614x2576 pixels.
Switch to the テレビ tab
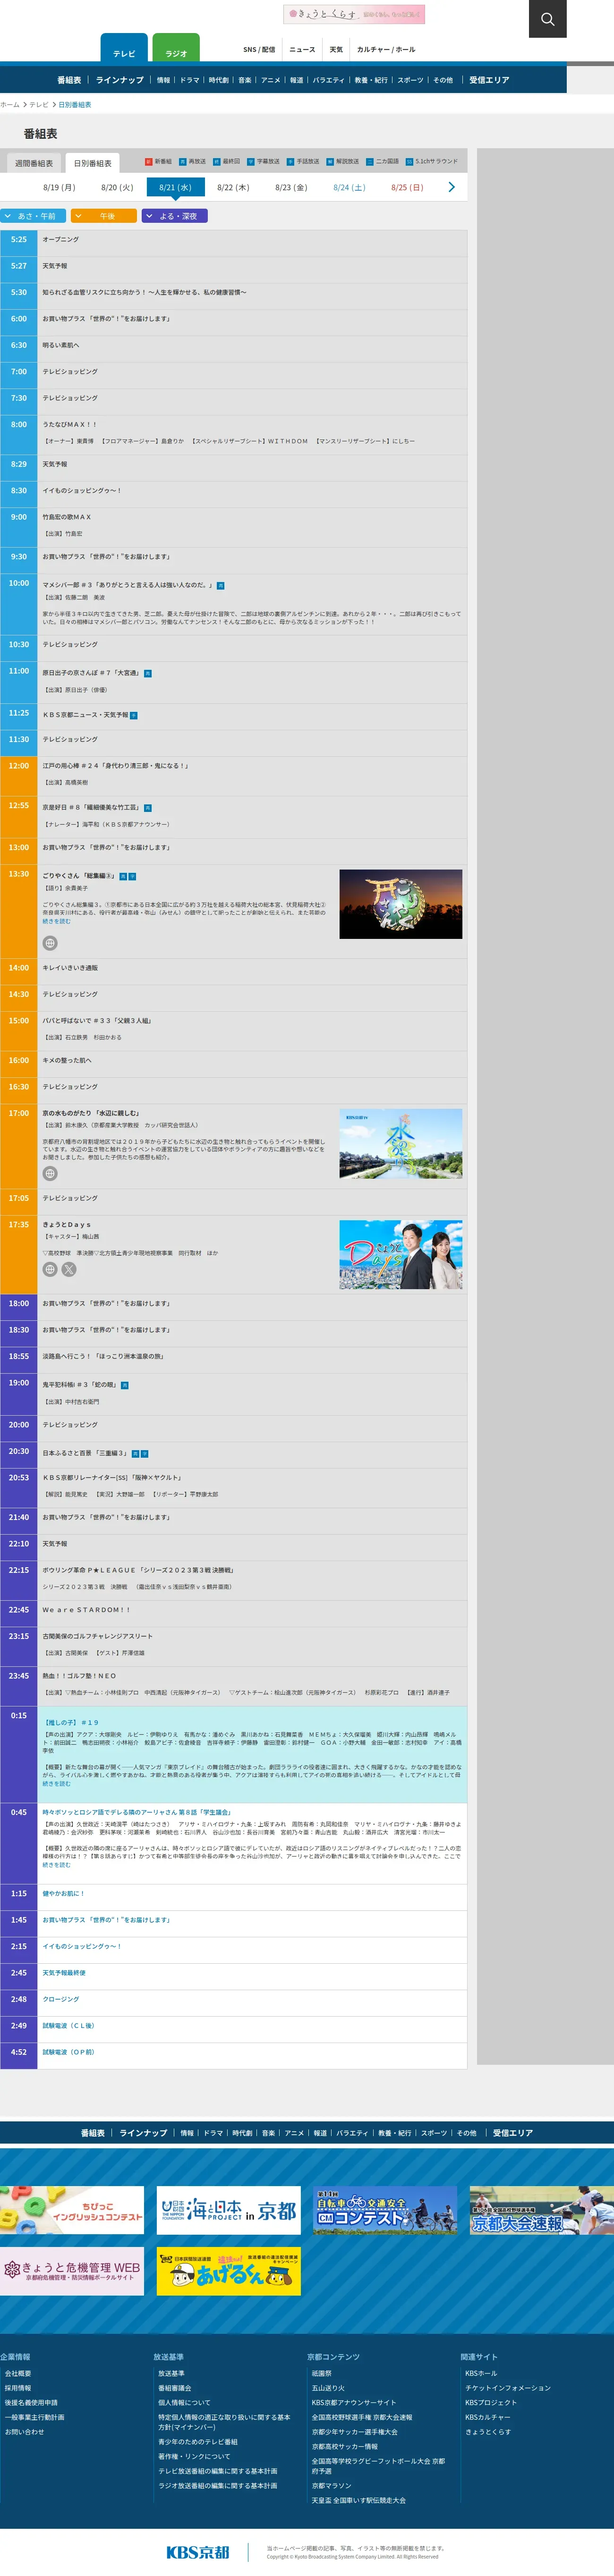[x=124, y=48]
